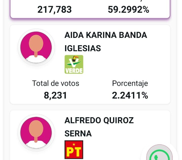Click the red PT party logo
This screenshot has width=182, height=160.
coord(74,150)
